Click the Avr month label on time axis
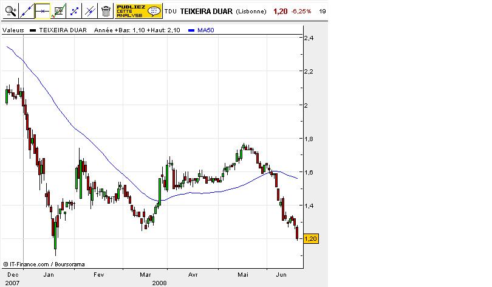 tap(193, 274)
